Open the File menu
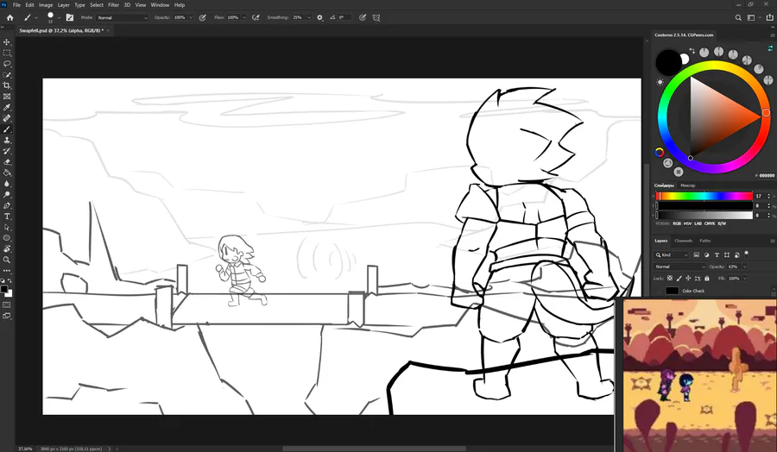Screen dimensions: 777x452 pyautogui.click(x=16, y=5)
